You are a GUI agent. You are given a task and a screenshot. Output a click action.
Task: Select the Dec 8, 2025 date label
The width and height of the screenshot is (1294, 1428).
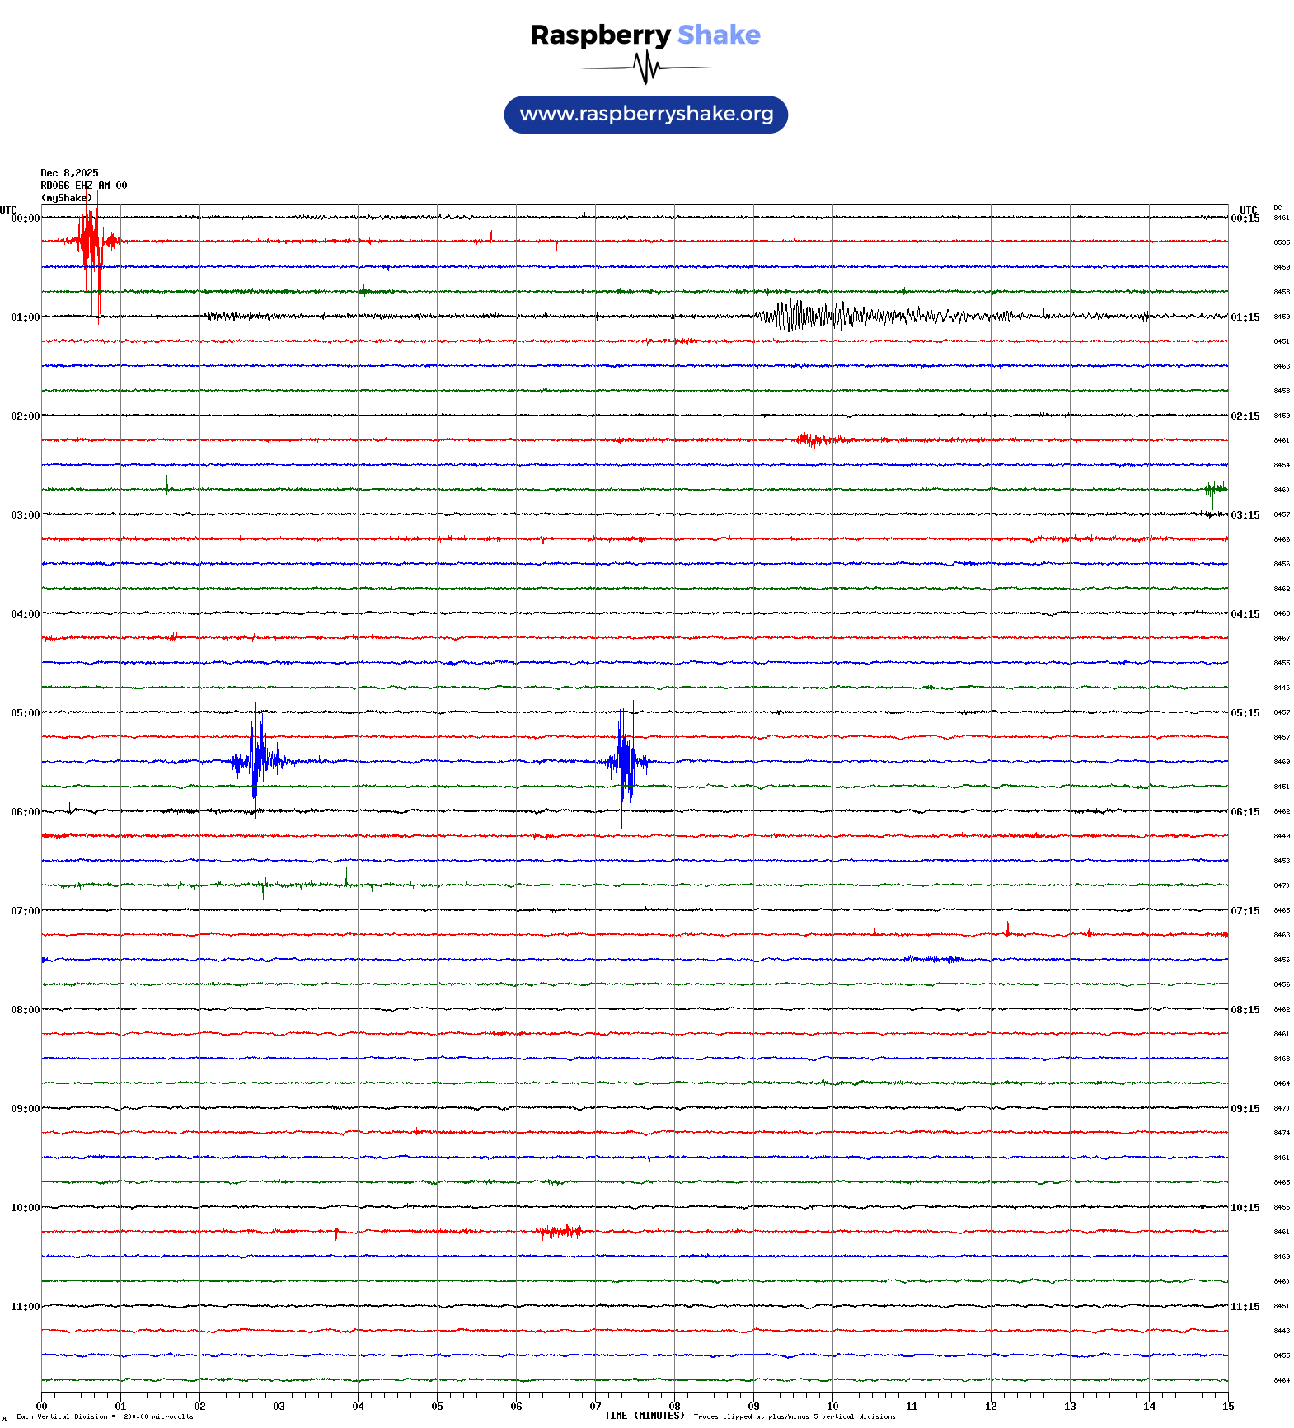[69, 173]
